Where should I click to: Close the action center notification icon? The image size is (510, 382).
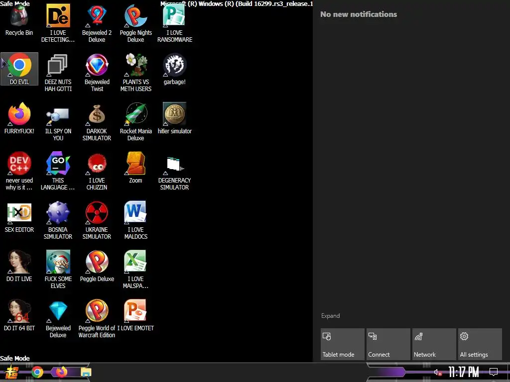click(494, 372)
